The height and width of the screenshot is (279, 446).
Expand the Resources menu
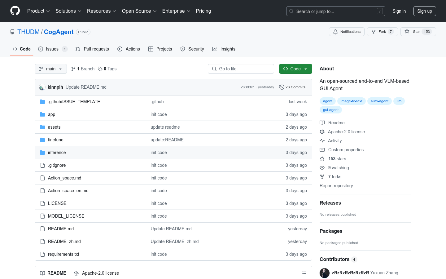pyautogui.click(x=102, y=11)
